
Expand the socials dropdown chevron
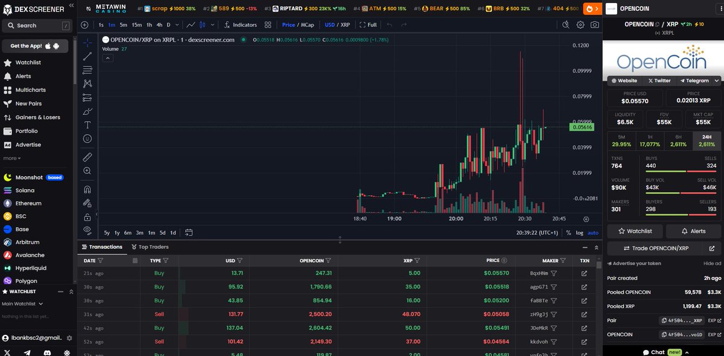[x=717, y=80]
